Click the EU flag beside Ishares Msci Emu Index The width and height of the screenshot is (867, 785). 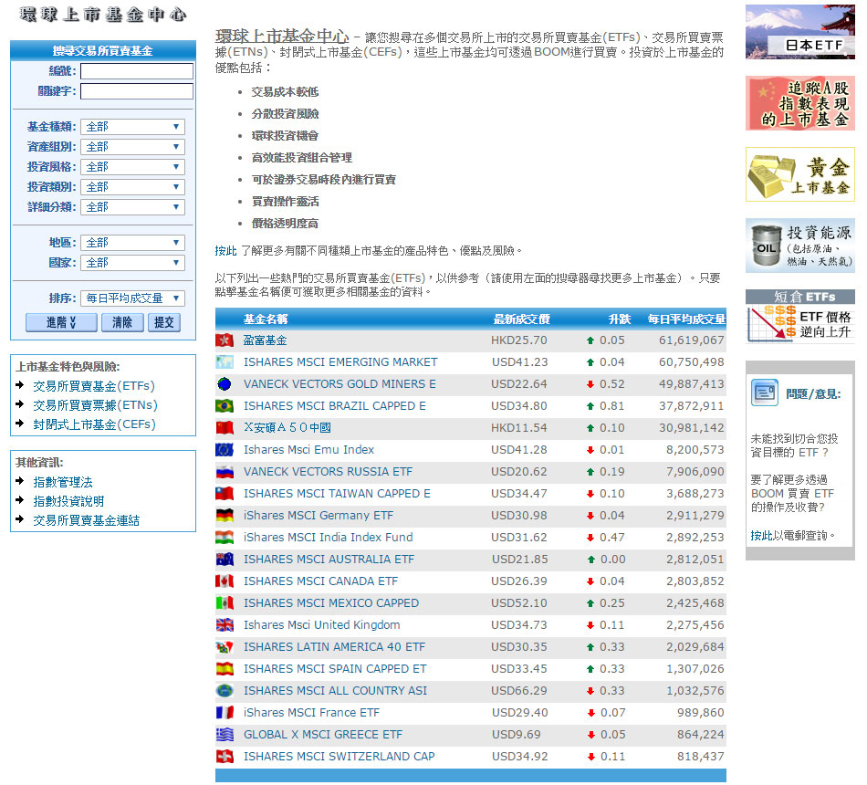point(225,450)
